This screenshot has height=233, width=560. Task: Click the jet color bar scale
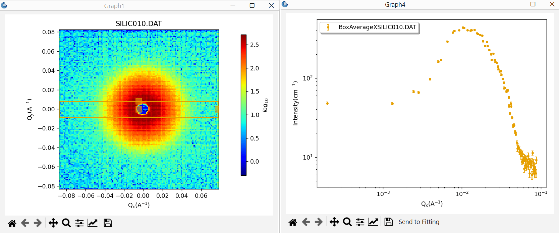pos(243,105)
